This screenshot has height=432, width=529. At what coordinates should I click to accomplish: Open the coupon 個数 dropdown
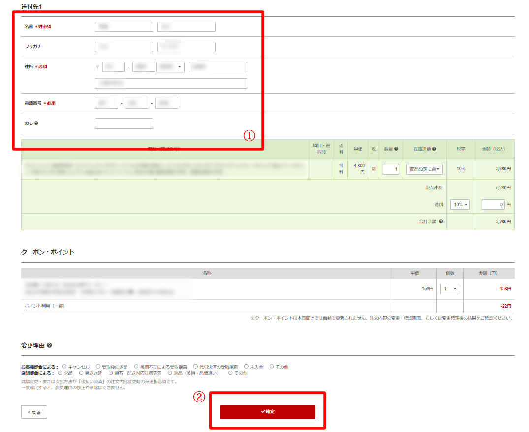451,289
